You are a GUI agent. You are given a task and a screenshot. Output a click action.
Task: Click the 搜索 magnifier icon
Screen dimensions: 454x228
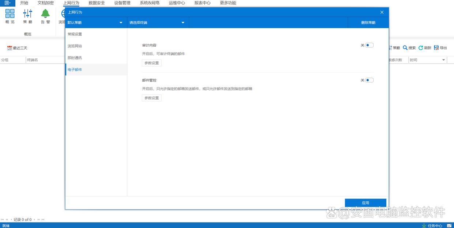click(x=405, y=48)
